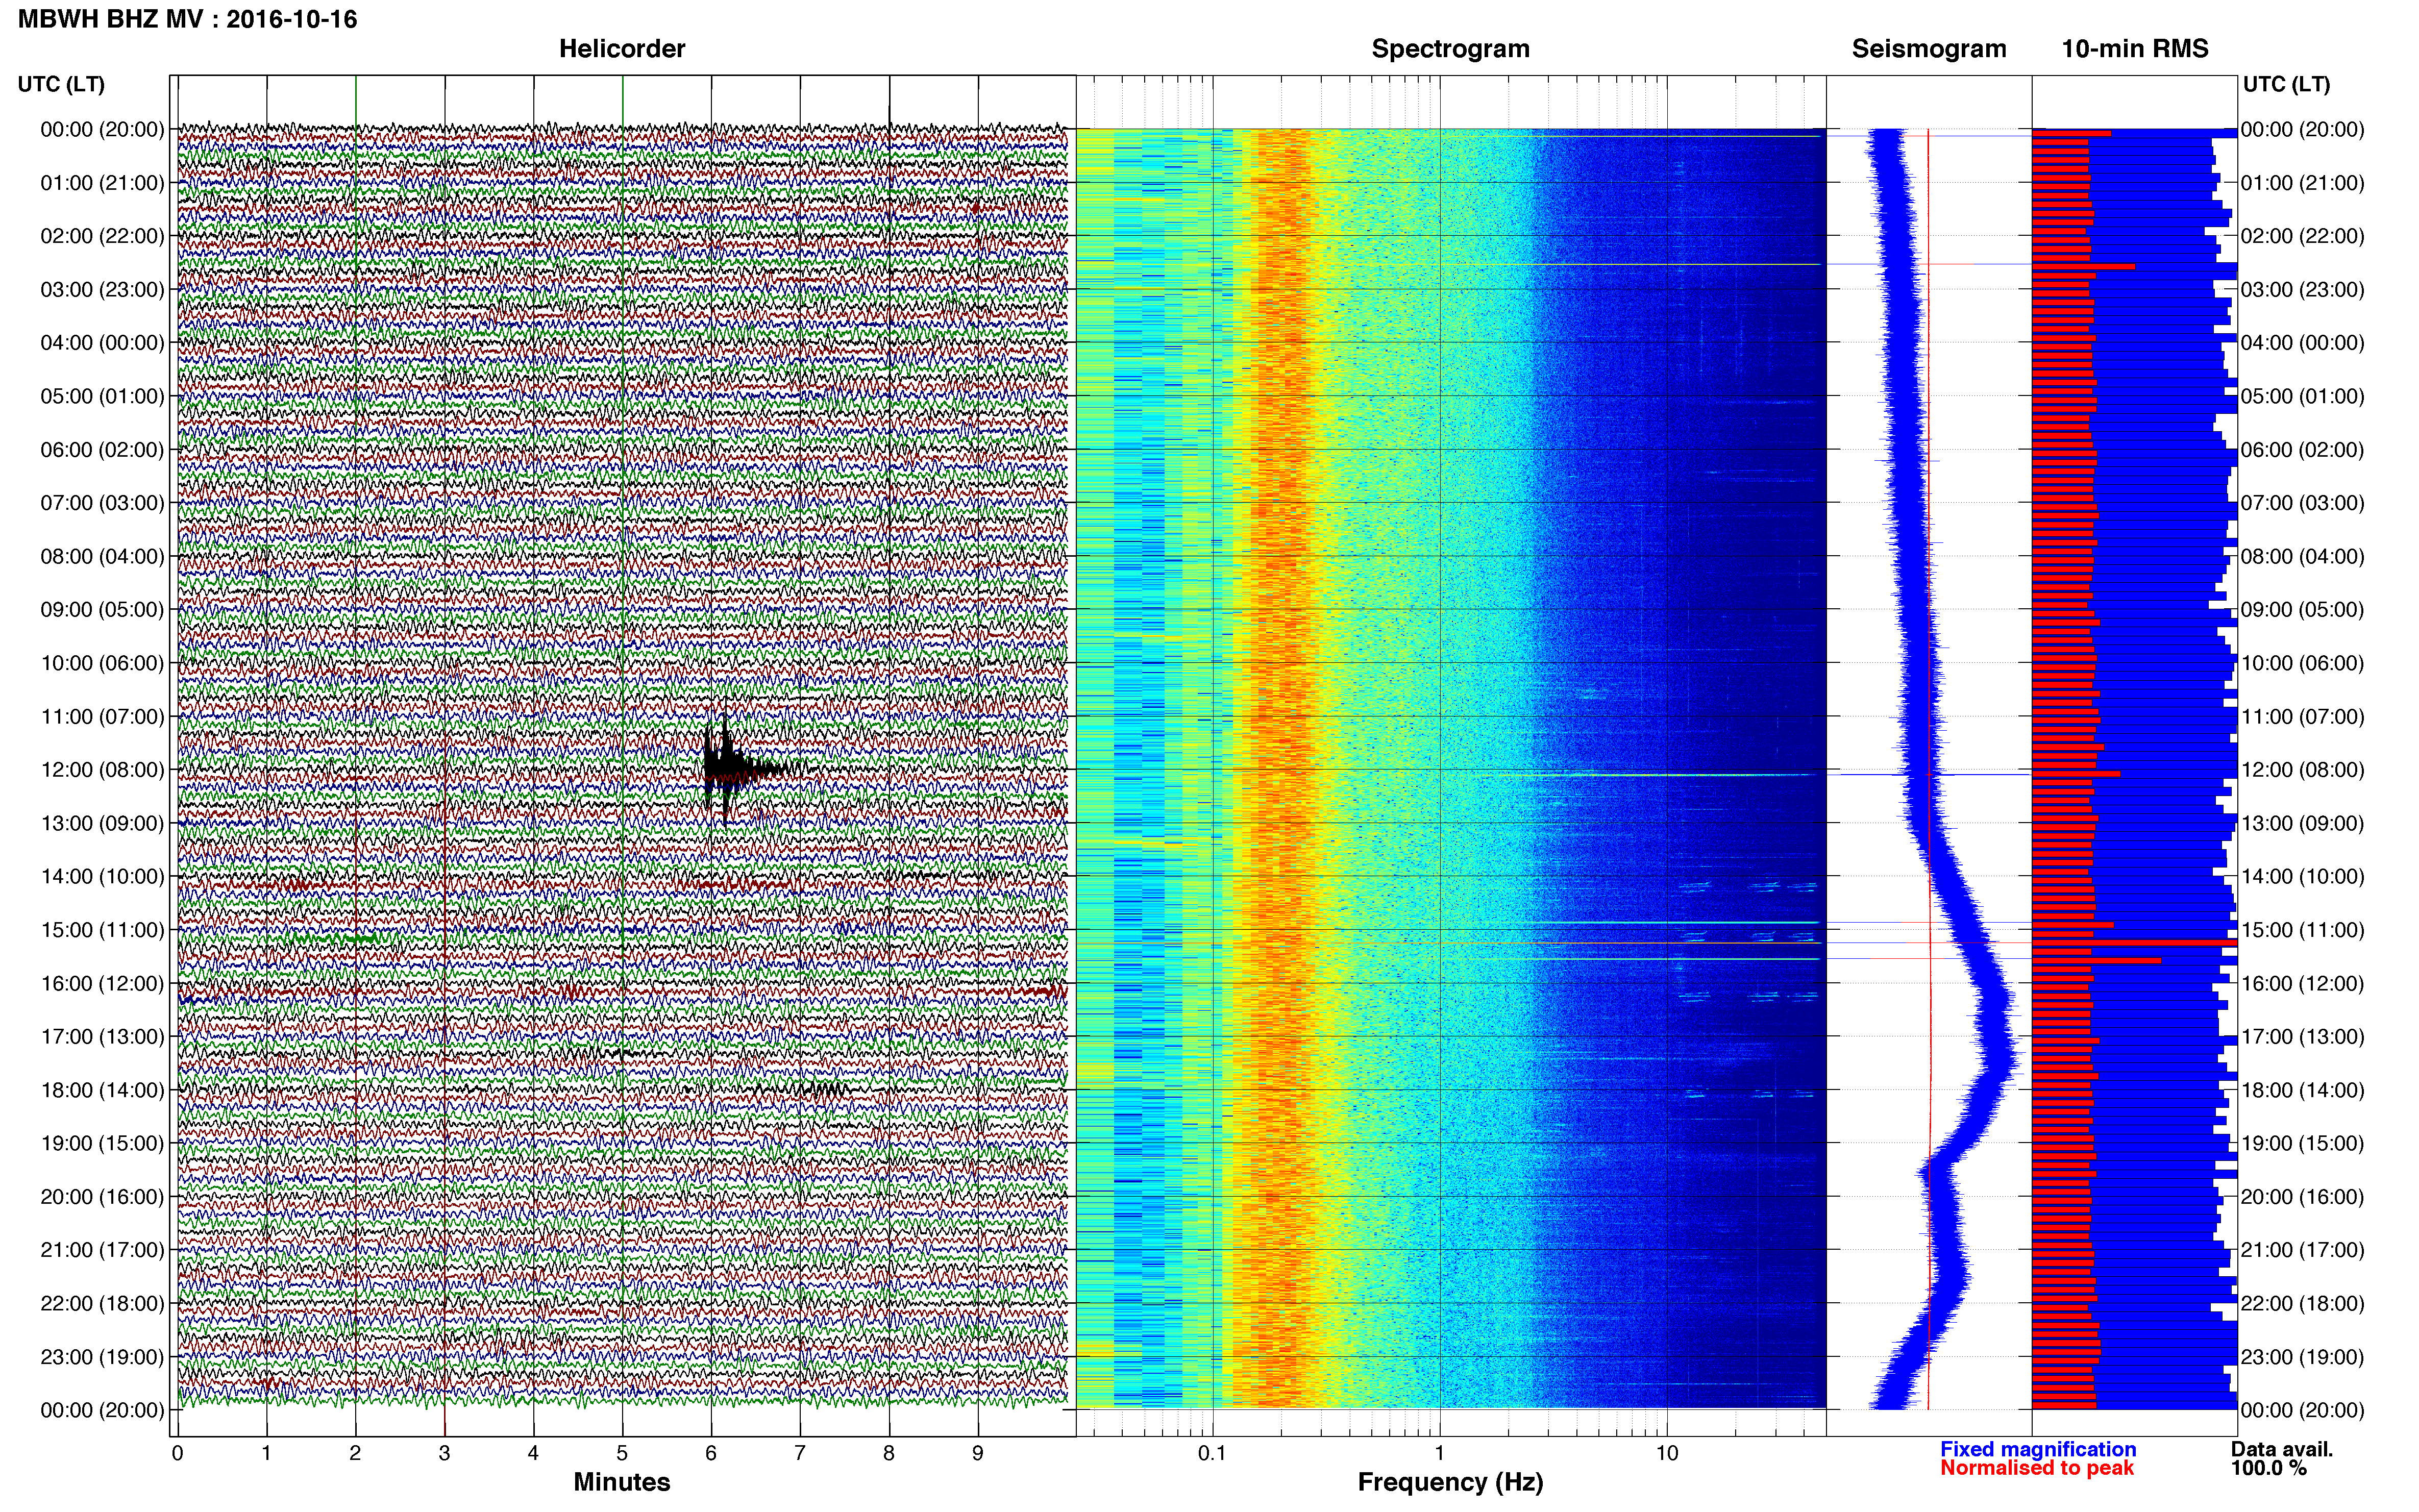
Task: Click the right 'UTC (LT)' axis label
Action: click(2286, 84)
